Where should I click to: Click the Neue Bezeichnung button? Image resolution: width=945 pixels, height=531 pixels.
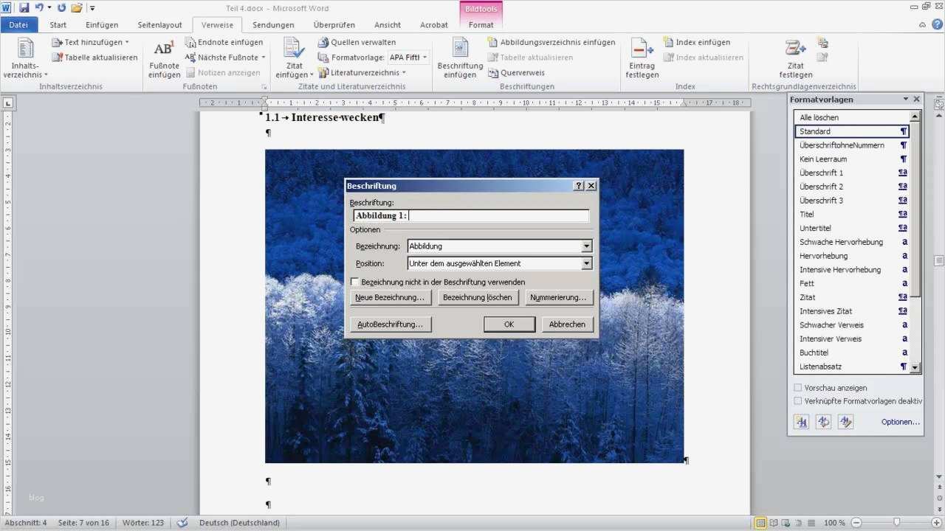pos(391,296)
